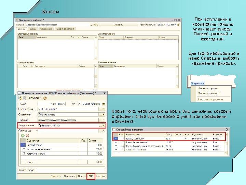This screenshot has width=246, height=185.
Task: Close the Список Виды движений window
Action: [x=227, y=129]
